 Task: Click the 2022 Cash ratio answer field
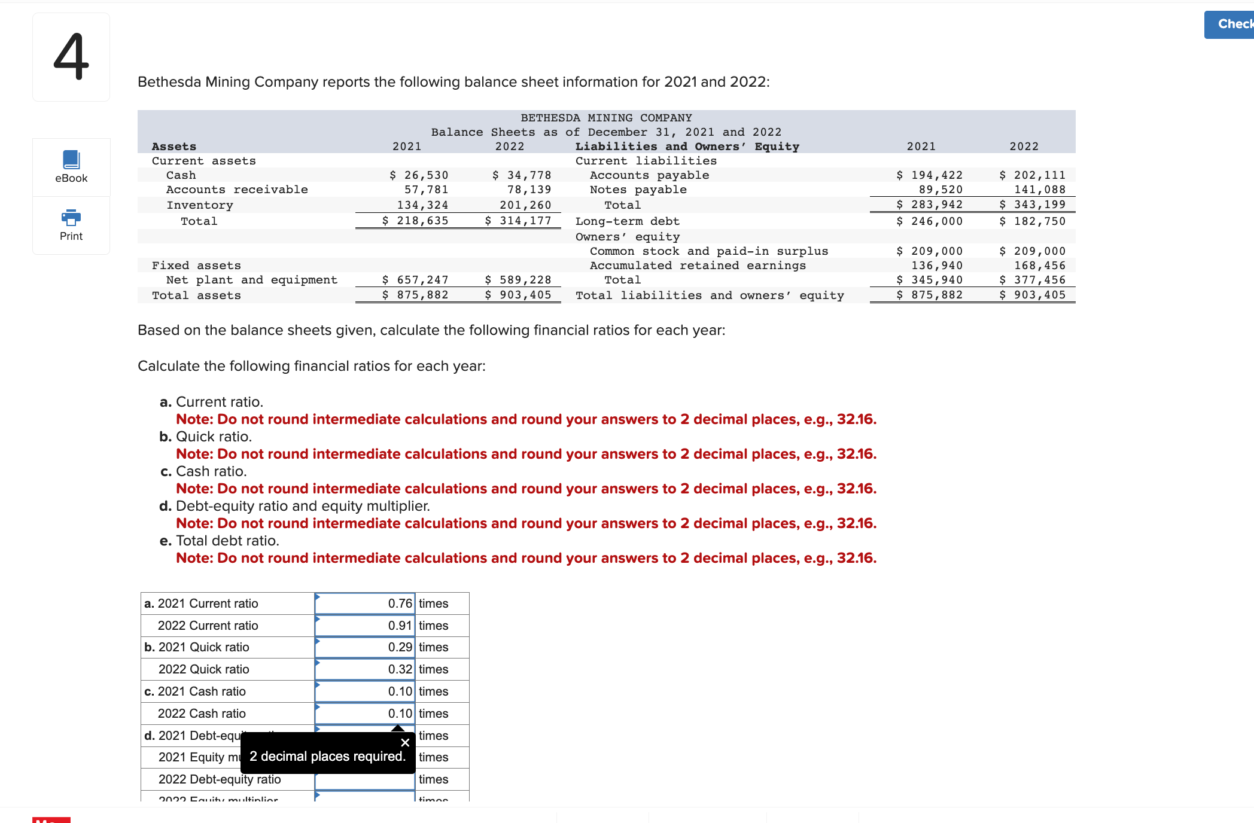[364, 713]
